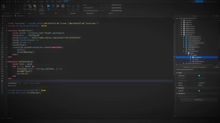Click the Resume playback icon
The width and height of the screenshot is (220, 123).
click(58, 6)
